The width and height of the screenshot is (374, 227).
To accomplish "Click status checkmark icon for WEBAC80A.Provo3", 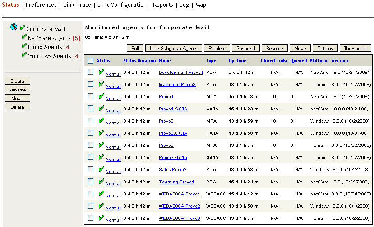I will [x=101, y=218].
